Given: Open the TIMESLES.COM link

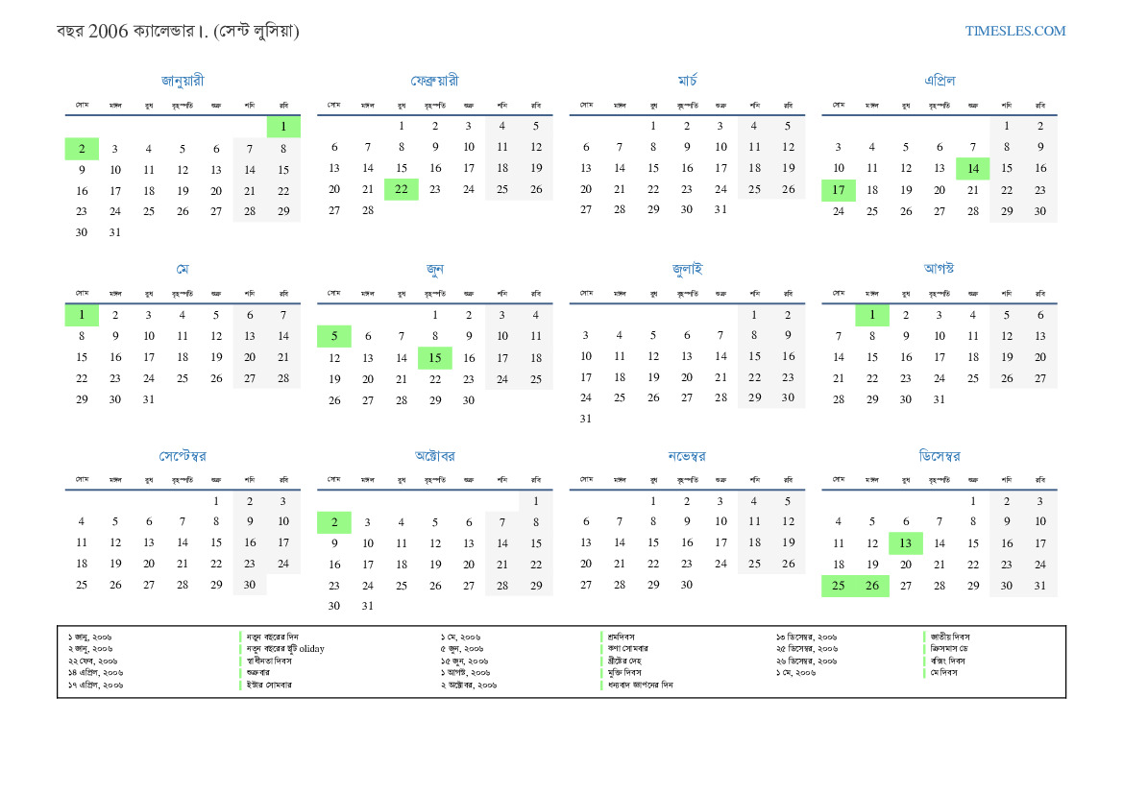Looking at the screenshot, I should point(1014,31).
